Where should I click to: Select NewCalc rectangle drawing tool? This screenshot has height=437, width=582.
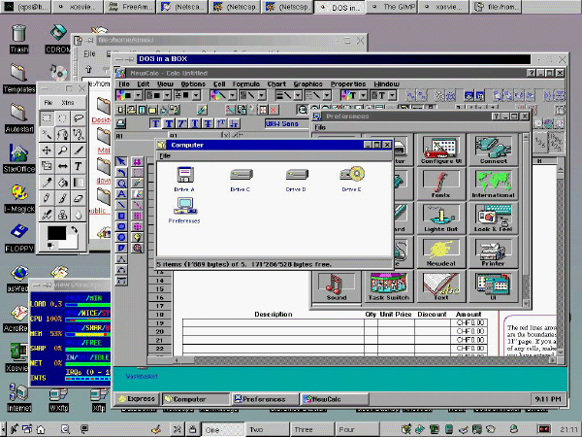coord(121,216)
